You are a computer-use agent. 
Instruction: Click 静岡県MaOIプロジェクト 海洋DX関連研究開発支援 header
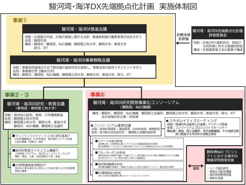[x=223, y=156]
